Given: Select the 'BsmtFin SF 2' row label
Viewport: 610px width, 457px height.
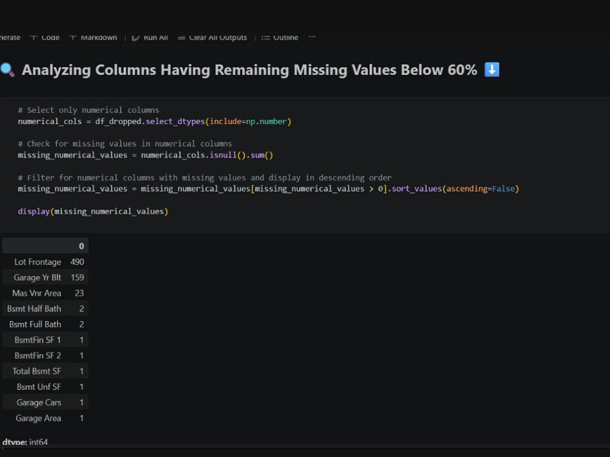Looking at the screenshot, I should tap(38, 356).
